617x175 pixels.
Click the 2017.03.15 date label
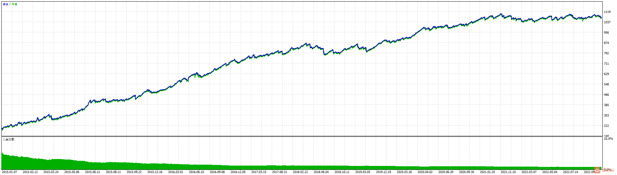(x=259, y=172)
